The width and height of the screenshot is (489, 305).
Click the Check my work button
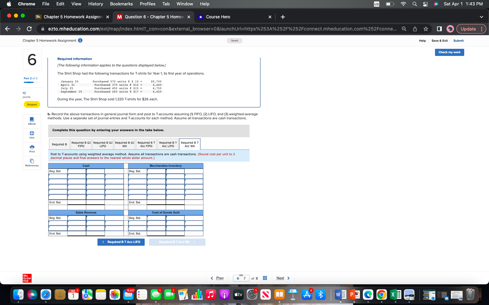(x=449, y=52)
